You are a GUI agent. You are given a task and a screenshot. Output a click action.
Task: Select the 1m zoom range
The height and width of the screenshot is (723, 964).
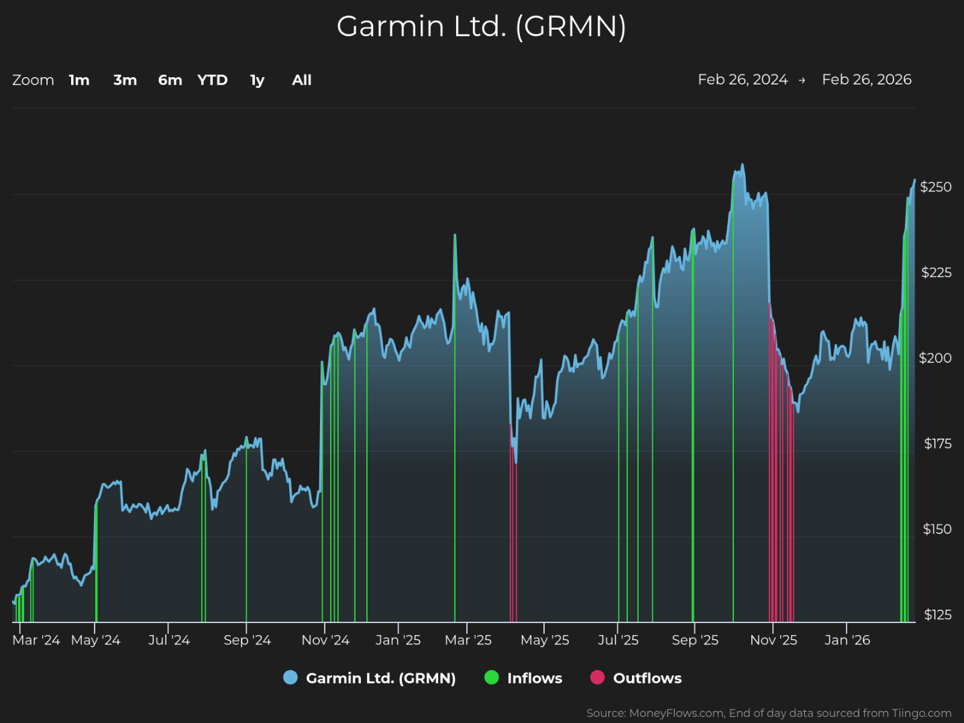79,80
